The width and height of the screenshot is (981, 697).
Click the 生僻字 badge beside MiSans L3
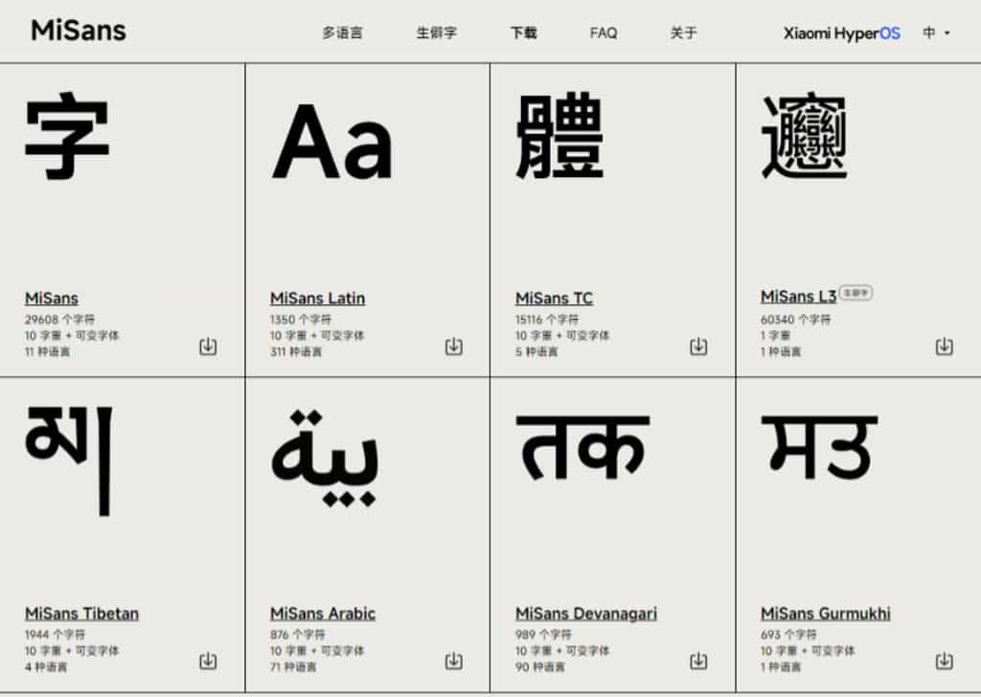(x=856, y=293)
